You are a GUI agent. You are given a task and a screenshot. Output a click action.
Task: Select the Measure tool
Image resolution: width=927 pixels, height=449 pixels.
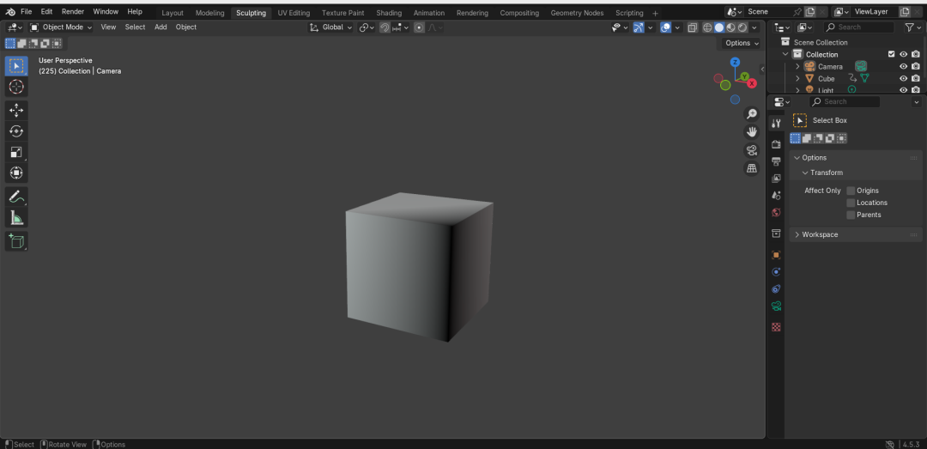coord(16,218)
